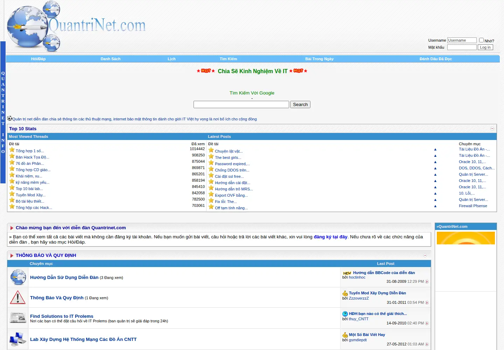
Task: Collapse the Top 10 Stats panel
Action: (492, 129)
